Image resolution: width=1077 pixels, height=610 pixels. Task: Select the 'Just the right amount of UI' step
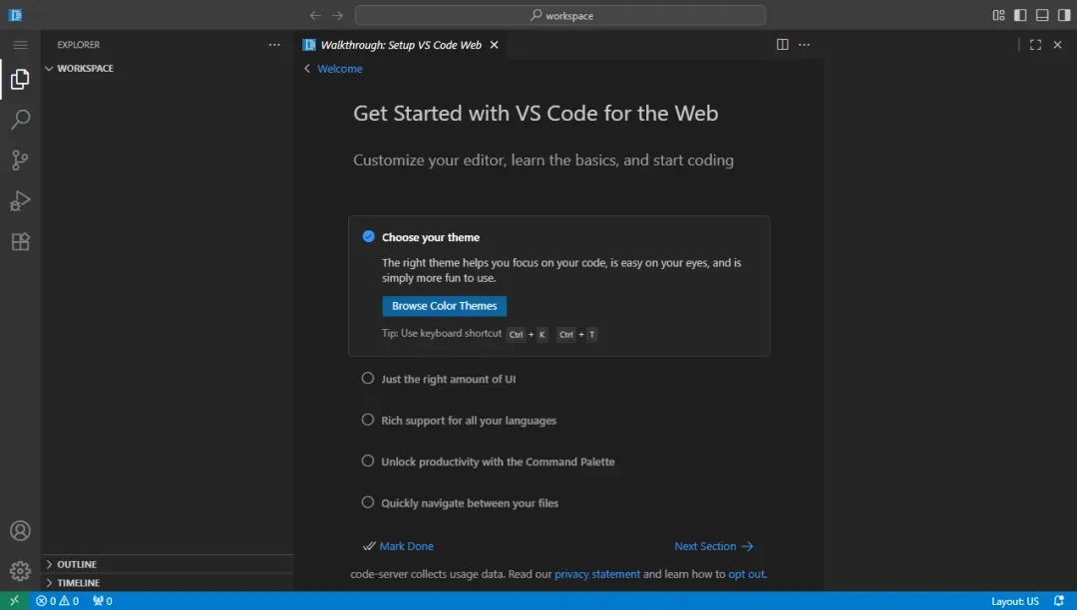pyautogui.click(x=448, y=379)
